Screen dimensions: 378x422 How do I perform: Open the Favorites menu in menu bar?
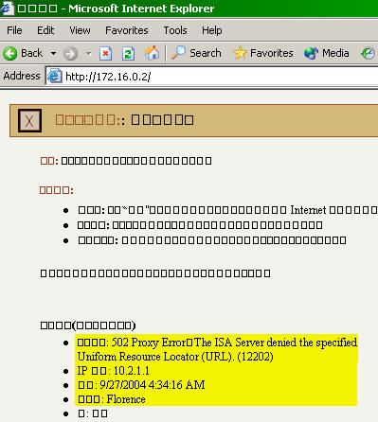[127, 30]
